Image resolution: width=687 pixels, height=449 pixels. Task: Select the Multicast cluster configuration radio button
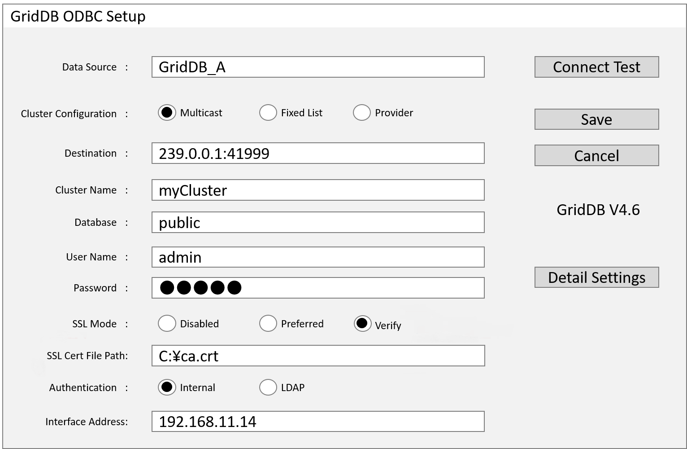pyautogui.click(x=167, y=113)
